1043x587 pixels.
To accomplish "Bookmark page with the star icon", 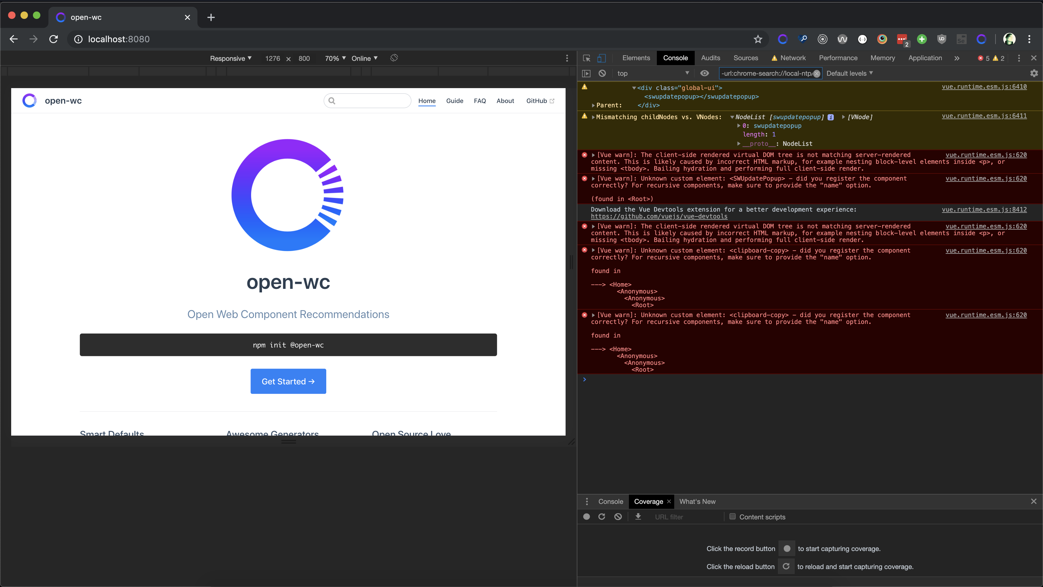I will pos(757,39).
